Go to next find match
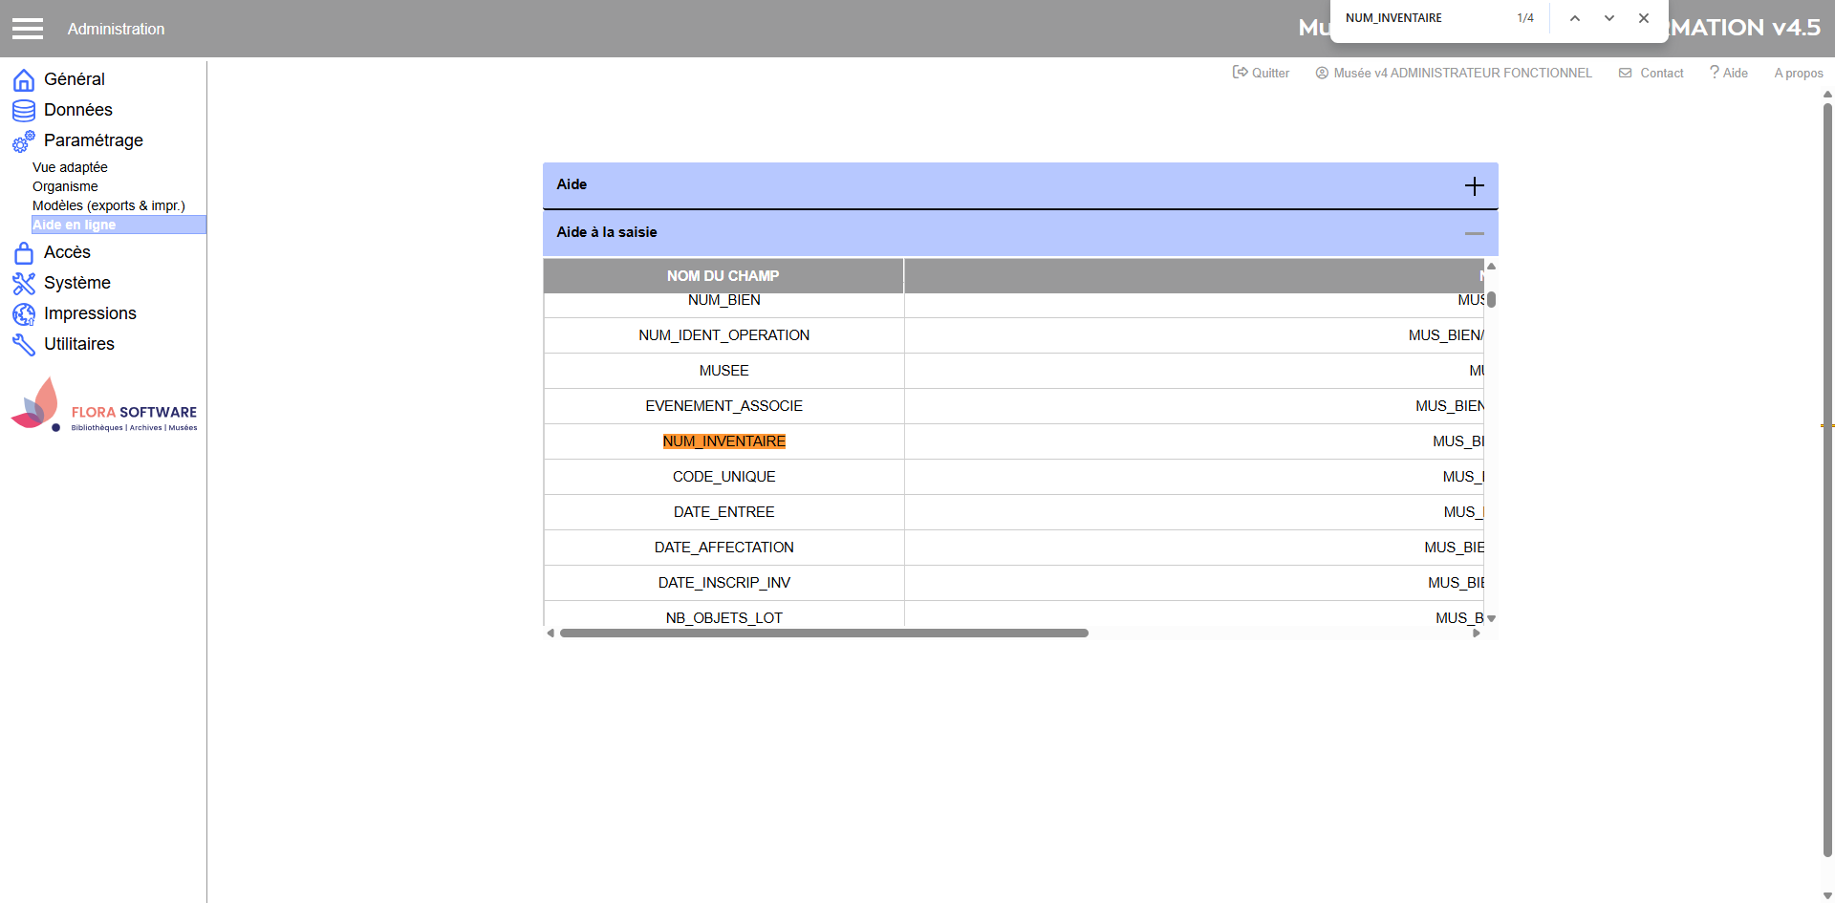The height and width of the screenshot is (903, 1835). (1609, 18)
